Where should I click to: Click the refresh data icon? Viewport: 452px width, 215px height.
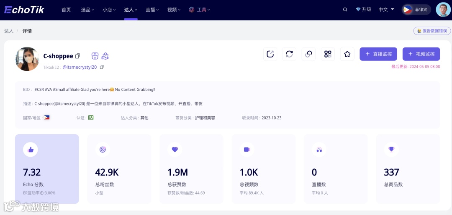click(x=289, y=54)
